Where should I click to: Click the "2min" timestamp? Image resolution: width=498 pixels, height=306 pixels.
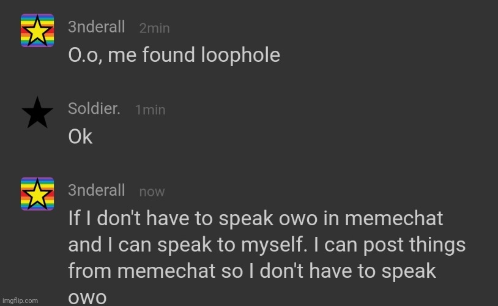[154, 28]
